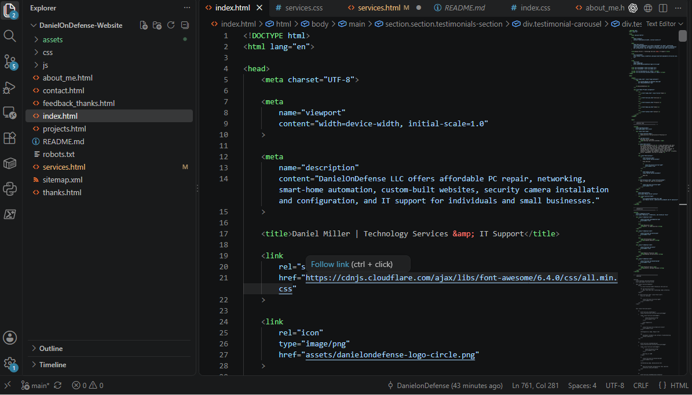Open the ChatGPT icon in editor toolbar
This screenshot has width=692, height=395.
(x=633, y=8)
